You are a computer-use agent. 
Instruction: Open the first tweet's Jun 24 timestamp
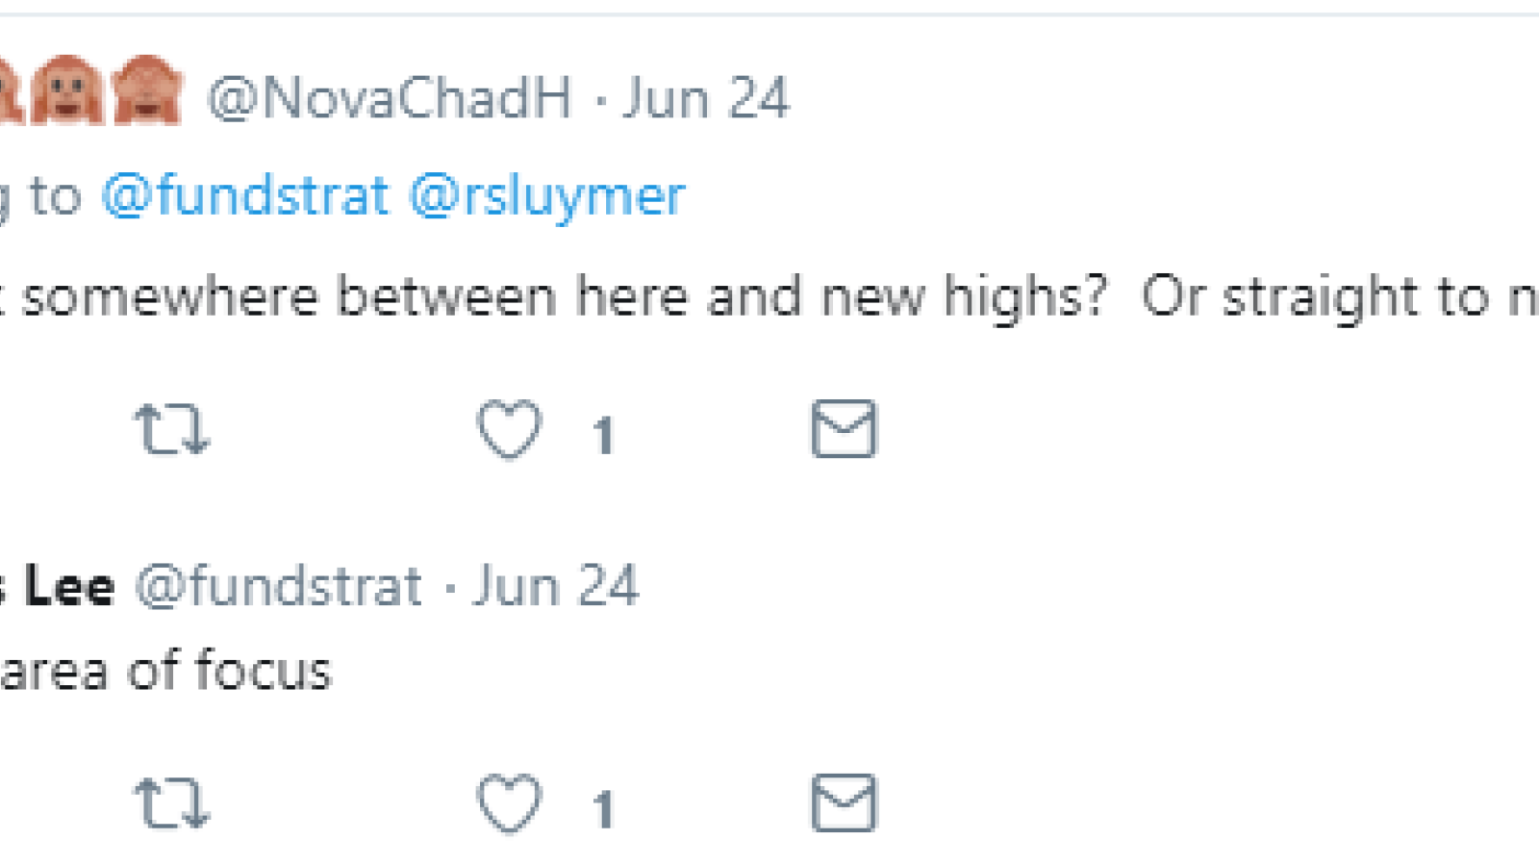click(706, 98)
